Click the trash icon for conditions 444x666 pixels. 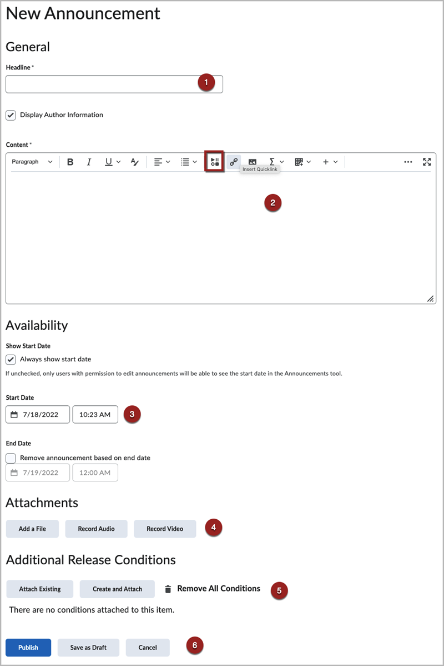point(168,589)
